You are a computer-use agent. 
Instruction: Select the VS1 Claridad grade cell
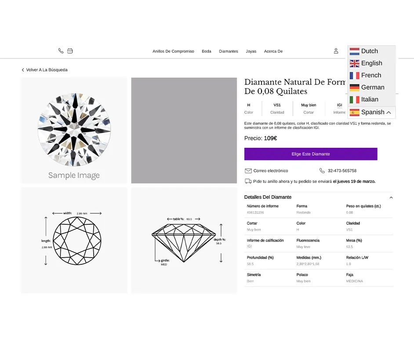tap(277, 108)
